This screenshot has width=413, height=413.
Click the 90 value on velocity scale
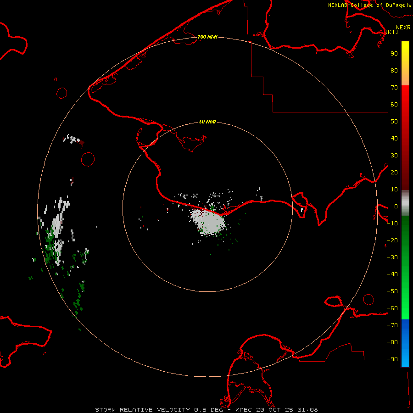(x=394, y=54)
